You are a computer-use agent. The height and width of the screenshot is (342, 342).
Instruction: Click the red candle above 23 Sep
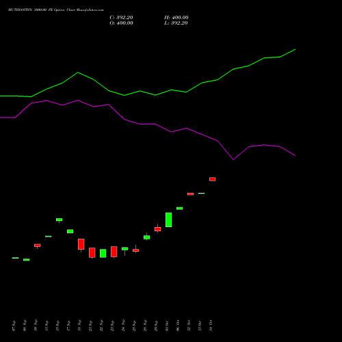[x=114, y=252]
